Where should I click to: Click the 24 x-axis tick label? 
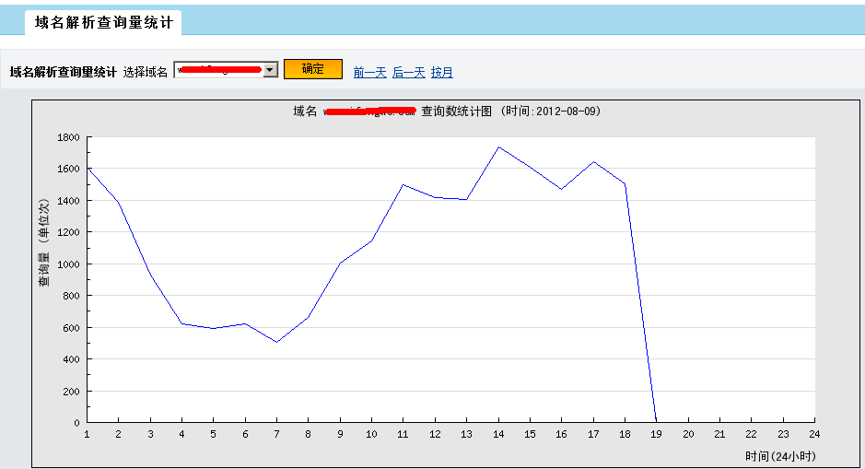pyautogui.click(x=814, y=434)
